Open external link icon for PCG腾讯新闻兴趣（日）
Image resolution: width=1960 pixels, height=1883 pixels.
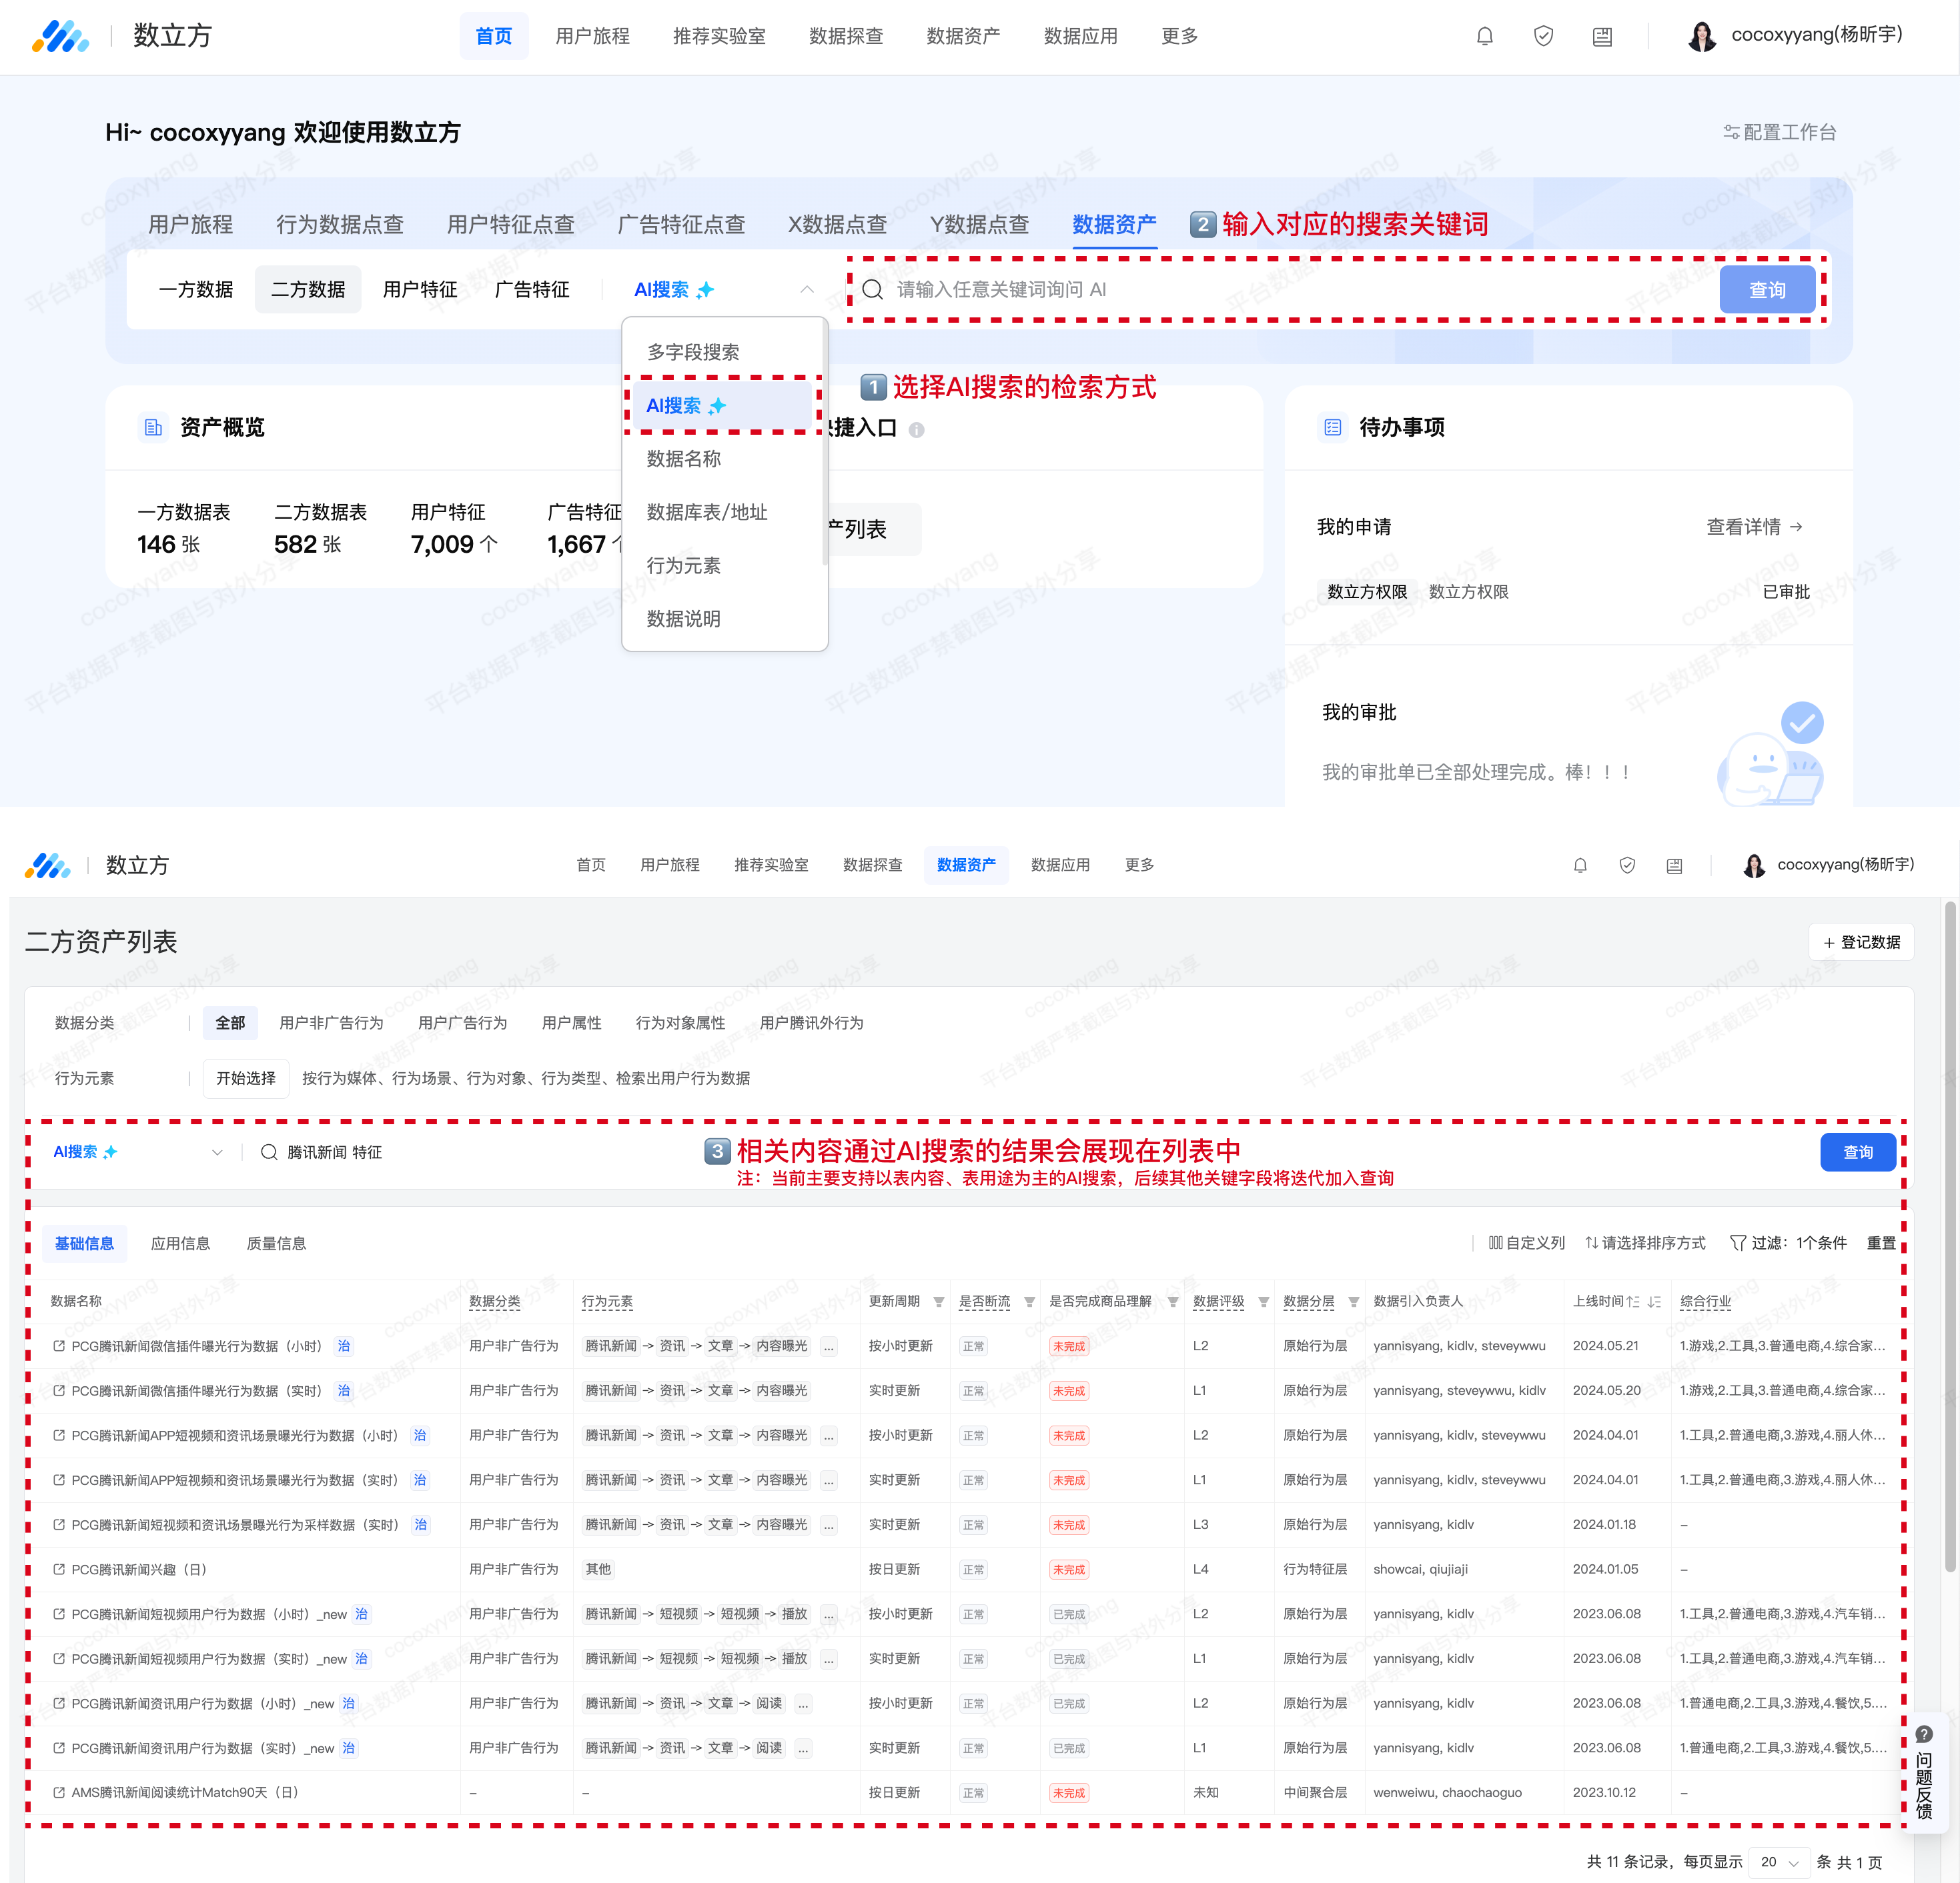59,1569
